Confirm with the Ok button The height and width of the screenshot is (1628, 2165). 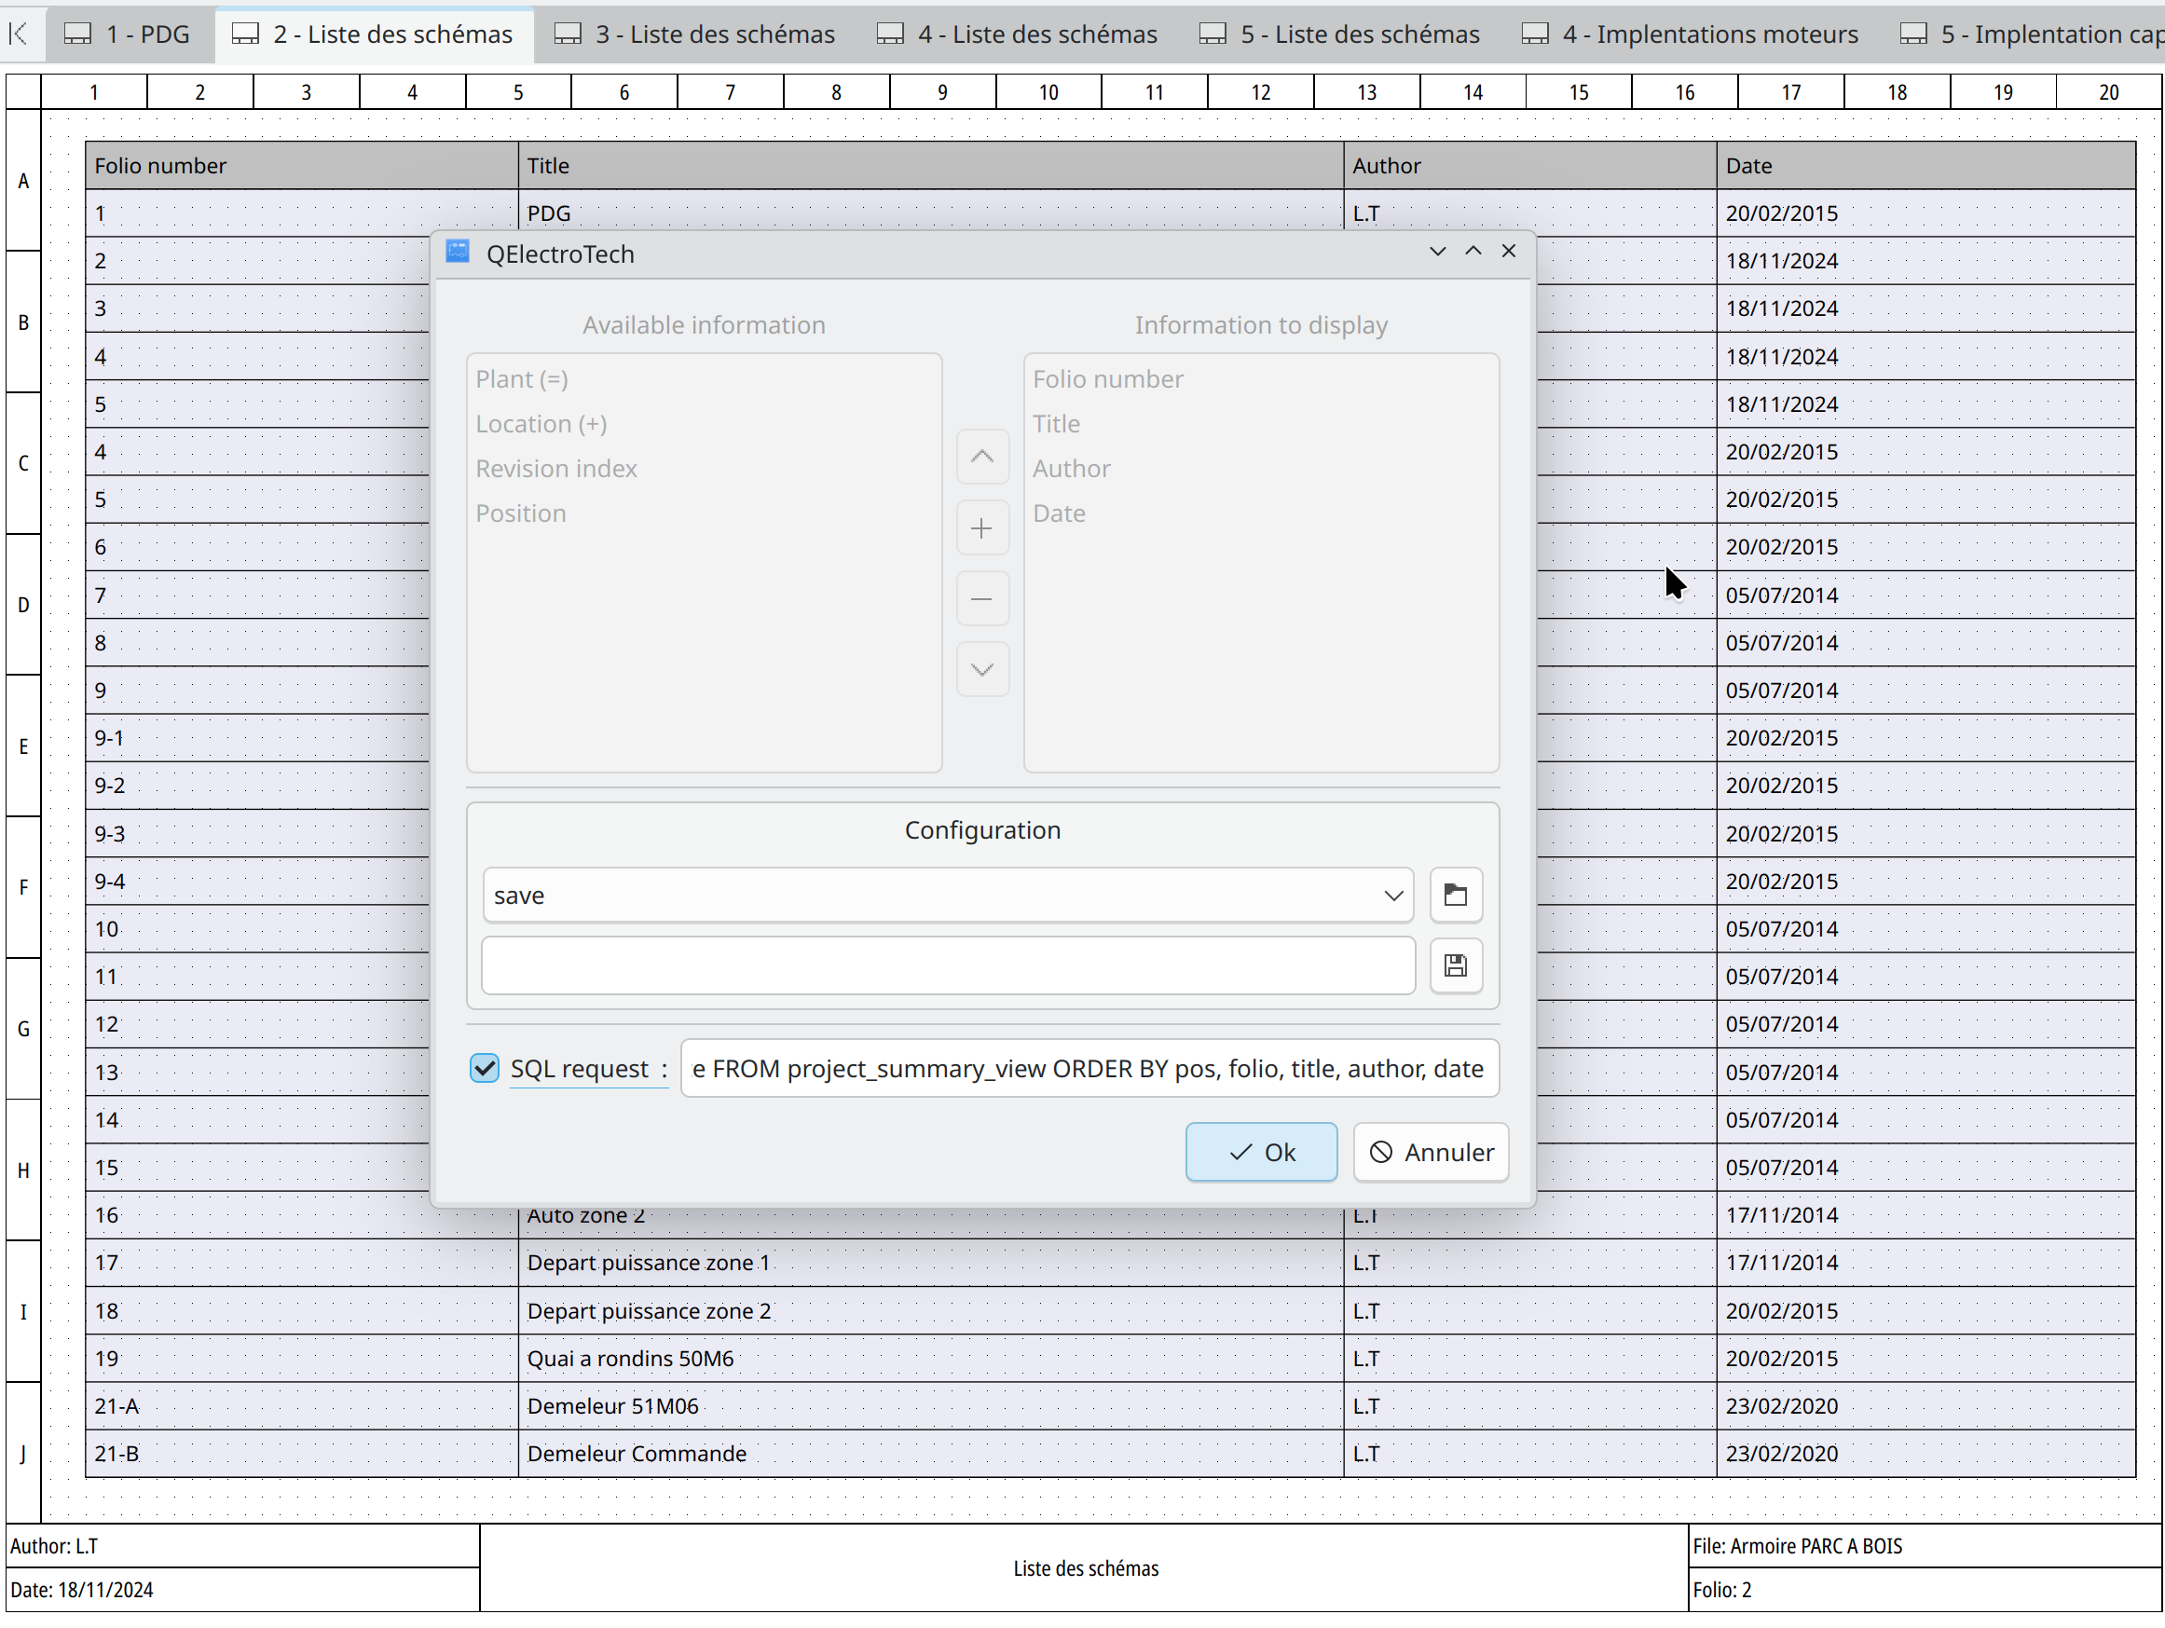click(1261, 1153)
